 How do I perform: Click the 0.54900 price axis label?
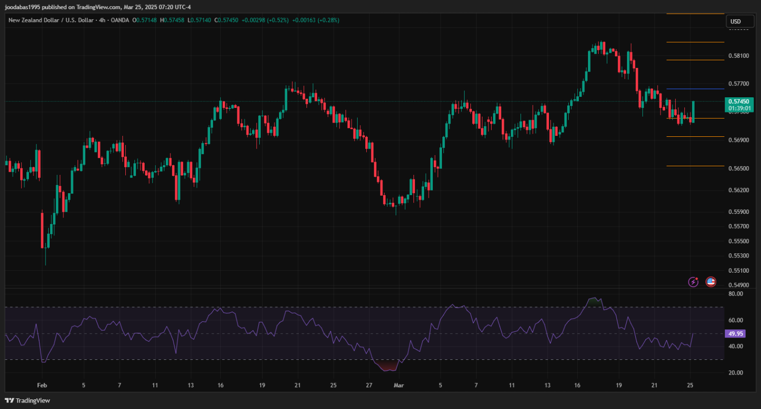[x=738, y=285]
